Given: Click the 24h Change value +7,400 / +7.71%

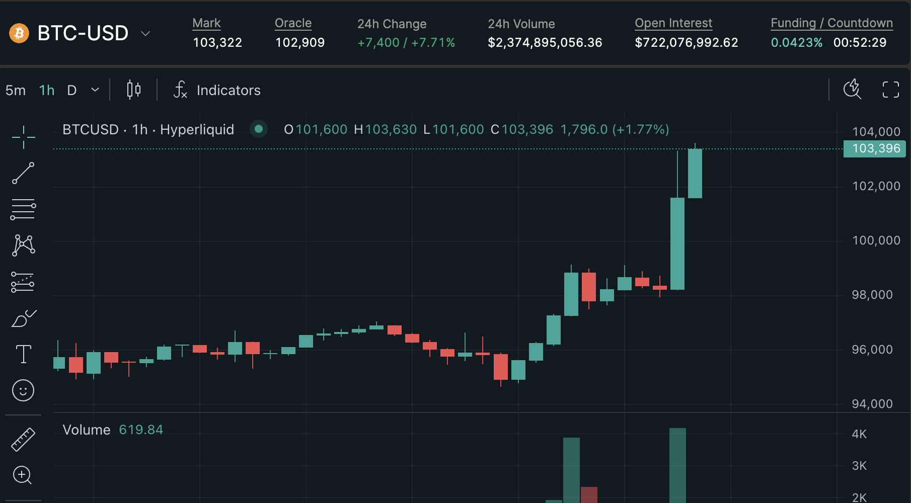Looking at the screenshot, I should coord(406,43).
